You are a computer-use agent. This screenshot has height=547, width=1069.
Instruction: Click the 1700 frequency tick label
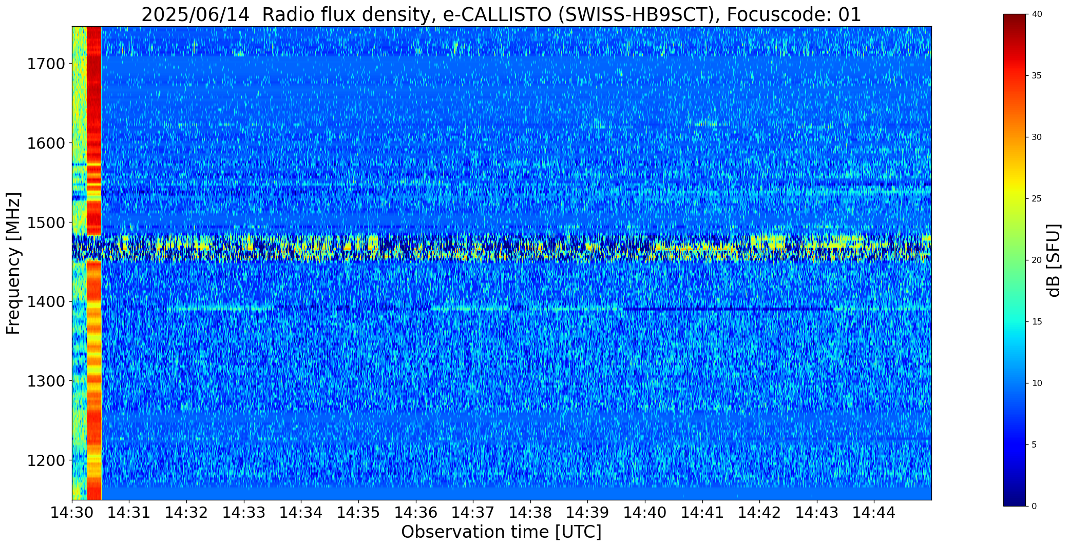45,64
